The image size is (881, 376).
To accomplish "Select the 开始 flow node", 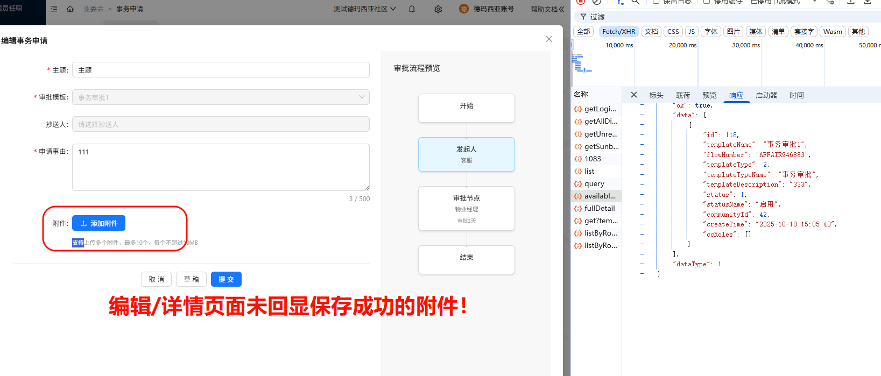I will pyautogui.click(x=467, y=108).
